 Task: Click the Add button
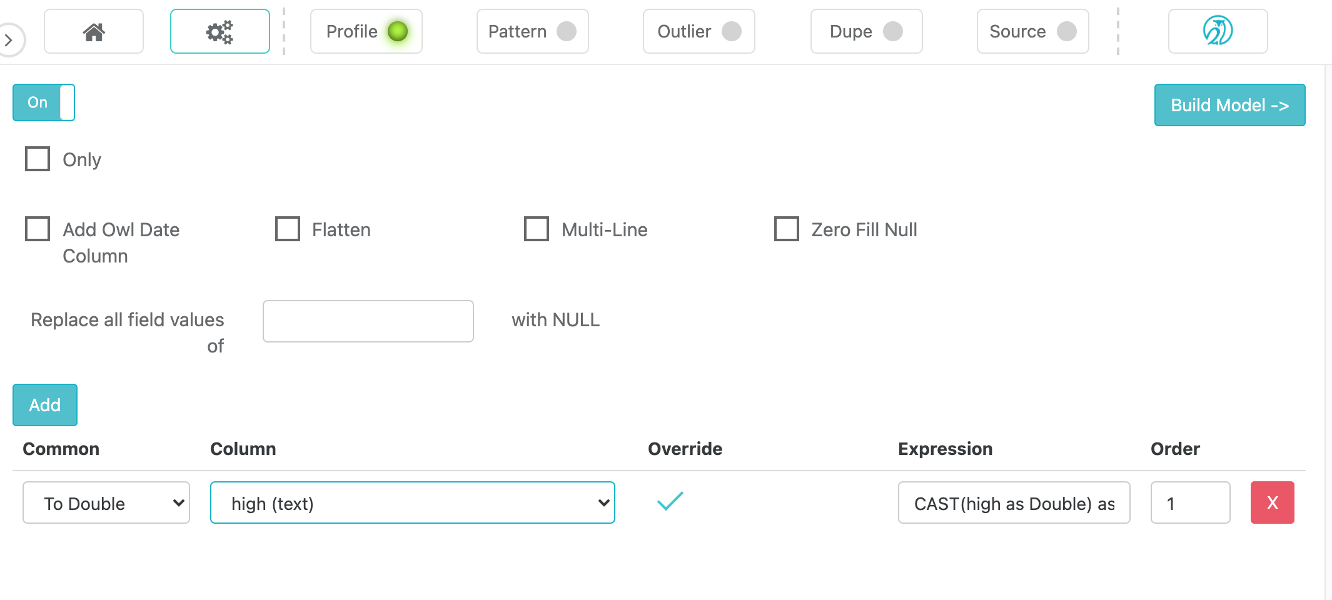coord(45,405)
